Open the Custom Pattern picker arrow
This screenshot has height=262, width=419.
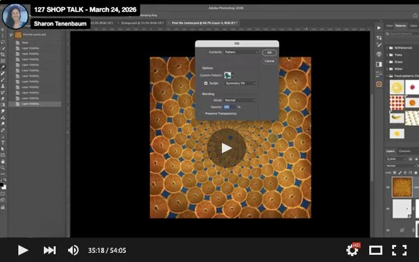[x=233, y=76]
